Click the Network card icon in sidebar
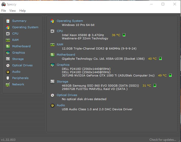This screenshot has height=142, width=181. [8, 85]
